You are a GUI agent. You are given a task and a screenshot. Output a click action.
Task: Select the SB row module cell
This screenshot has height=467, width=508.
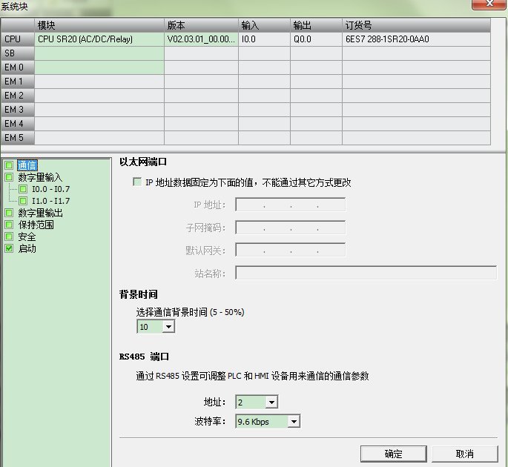coord(99,53)
